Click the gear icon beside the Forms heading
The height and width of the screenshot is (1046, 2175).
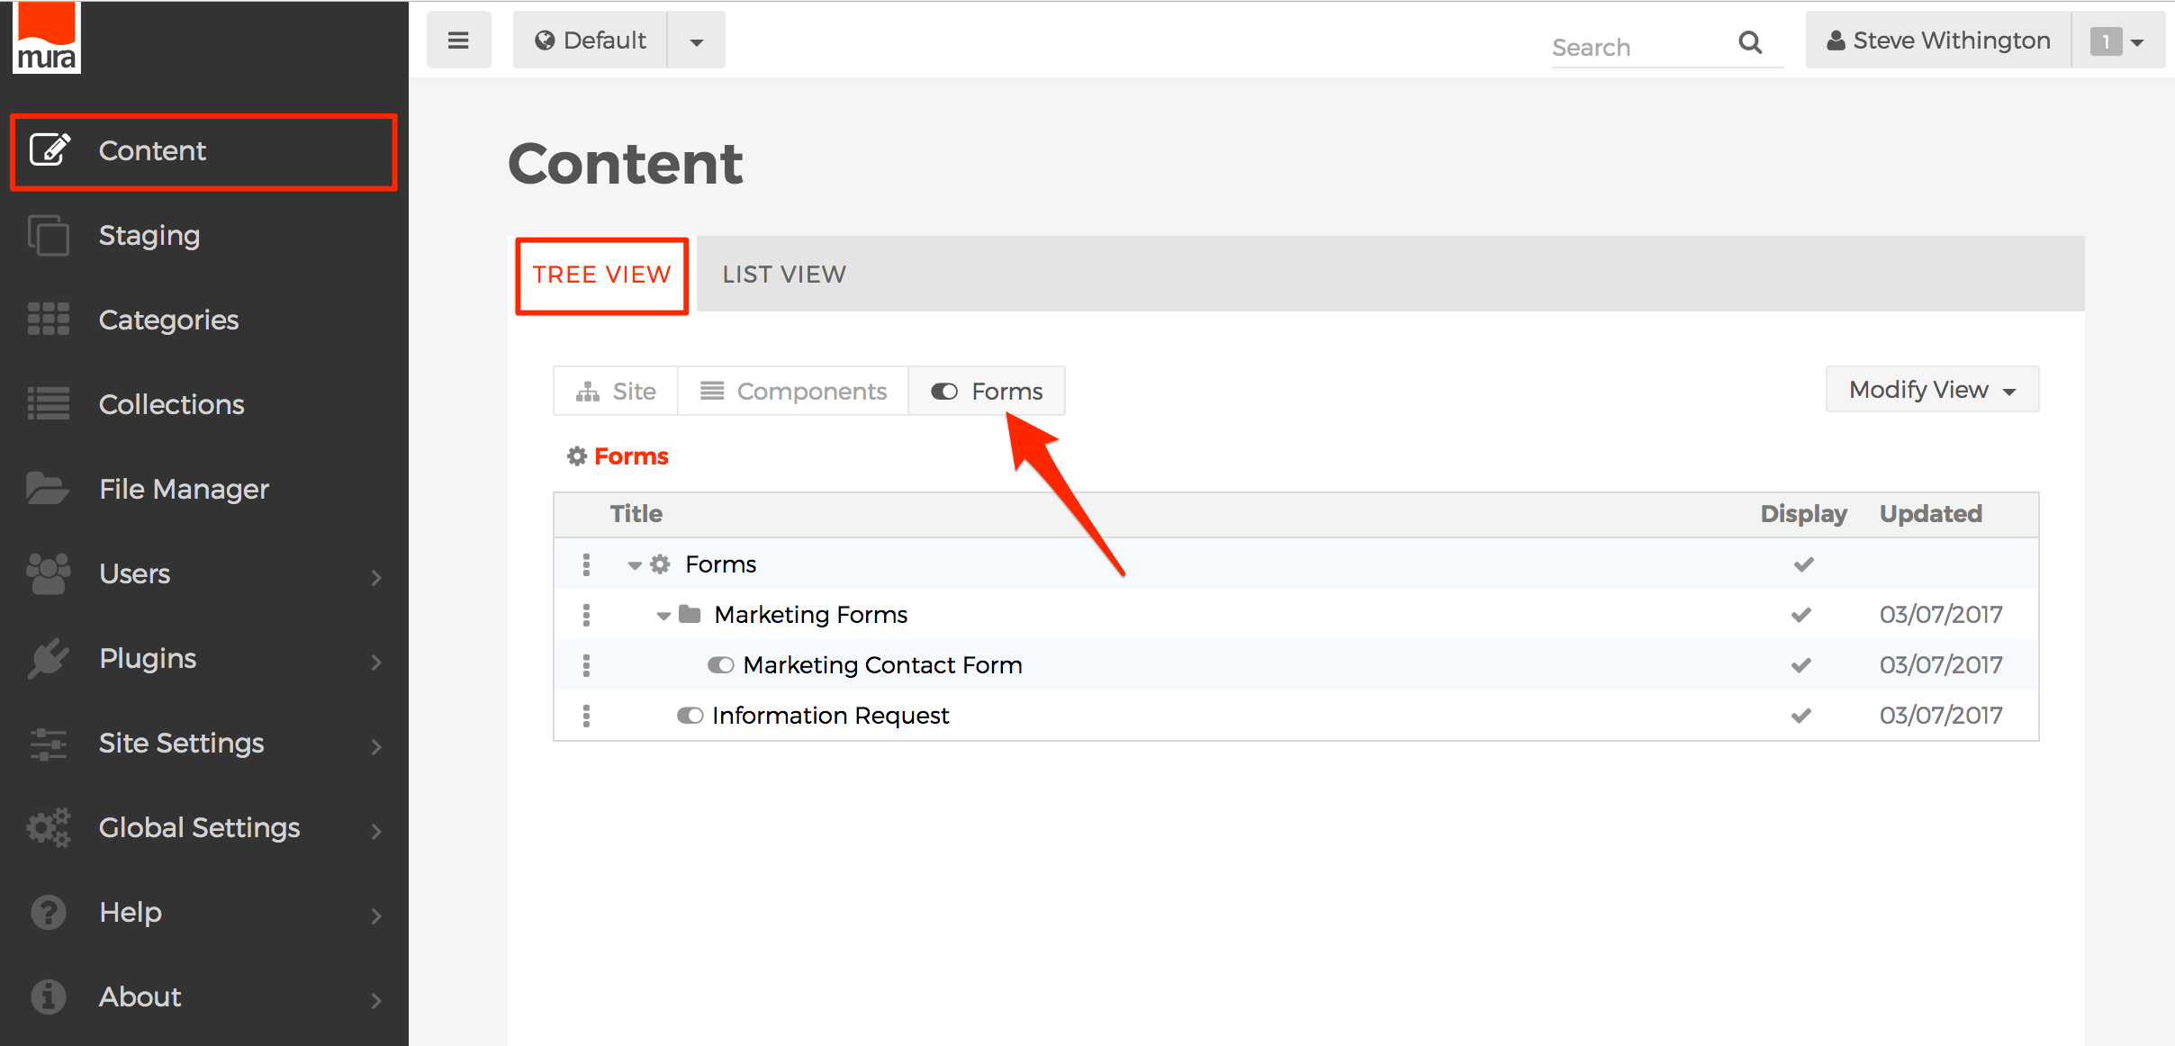tap(577, 456)
